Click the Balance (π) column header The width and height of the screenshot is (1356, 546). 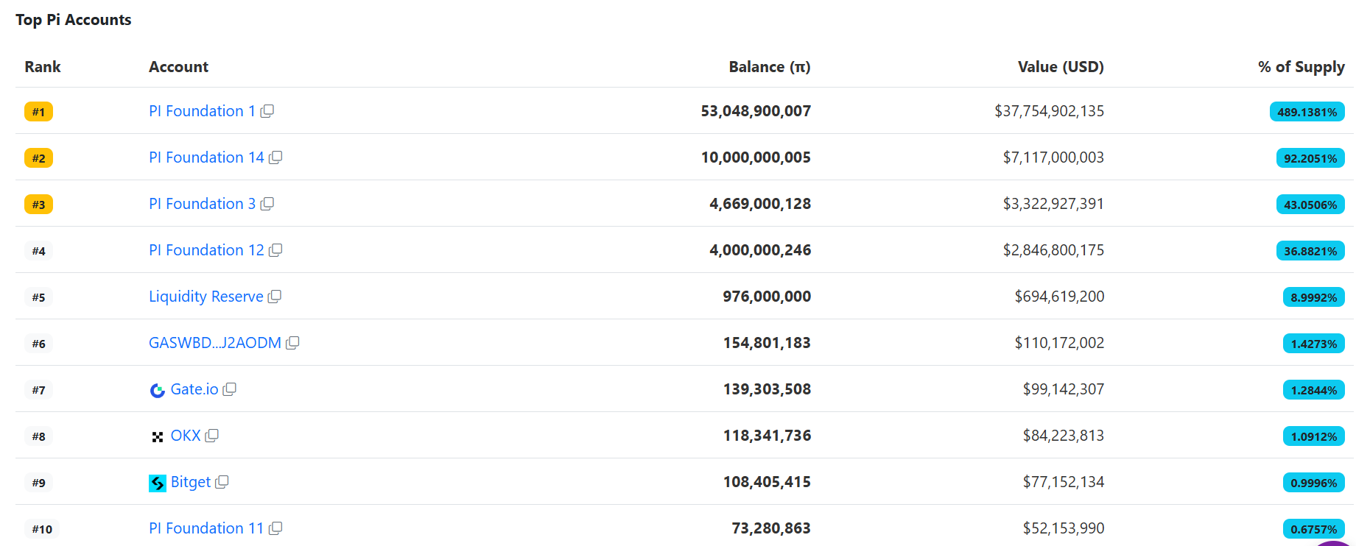(x=770, y=67)
